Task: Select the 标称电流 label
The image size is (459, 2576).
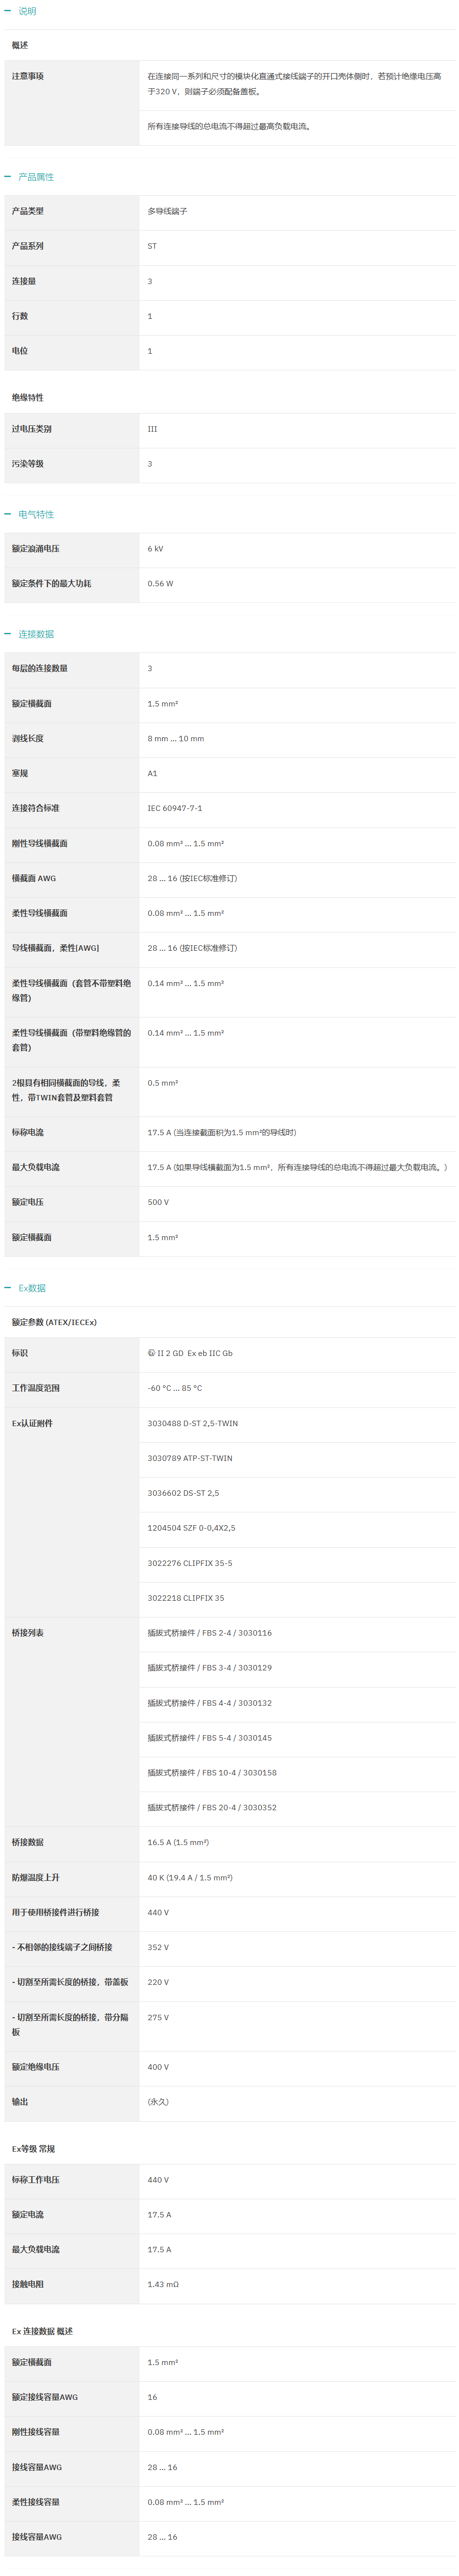Action: pyautogui.click(x=28, y=1132)
